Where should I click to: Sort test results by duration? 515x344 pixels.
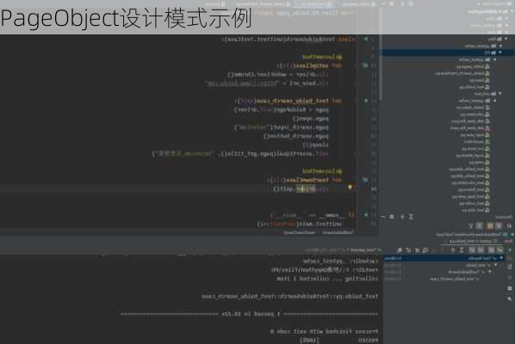[472, 250]
